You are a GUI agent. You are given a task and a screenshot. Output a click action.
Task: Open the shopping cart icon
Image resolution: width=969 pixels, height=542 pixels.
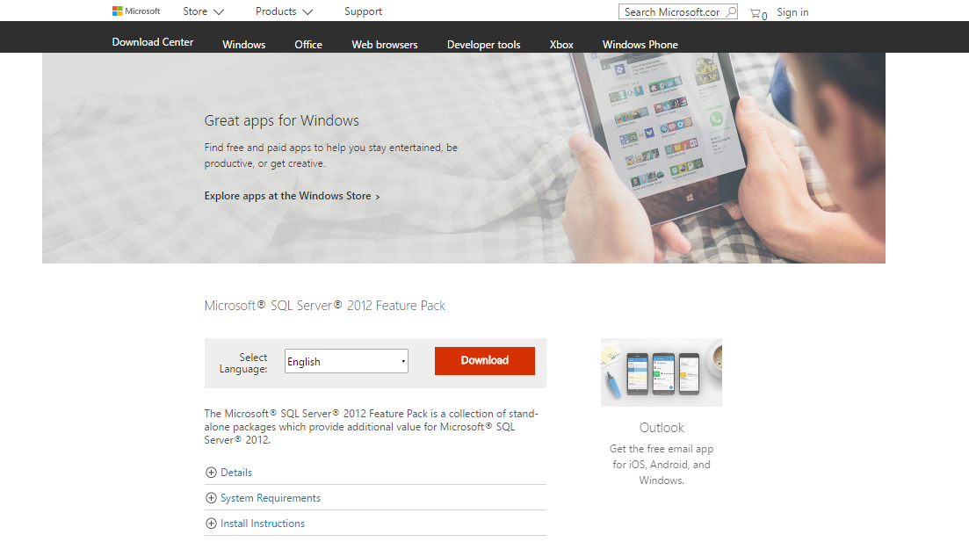[x=757, y=13]
